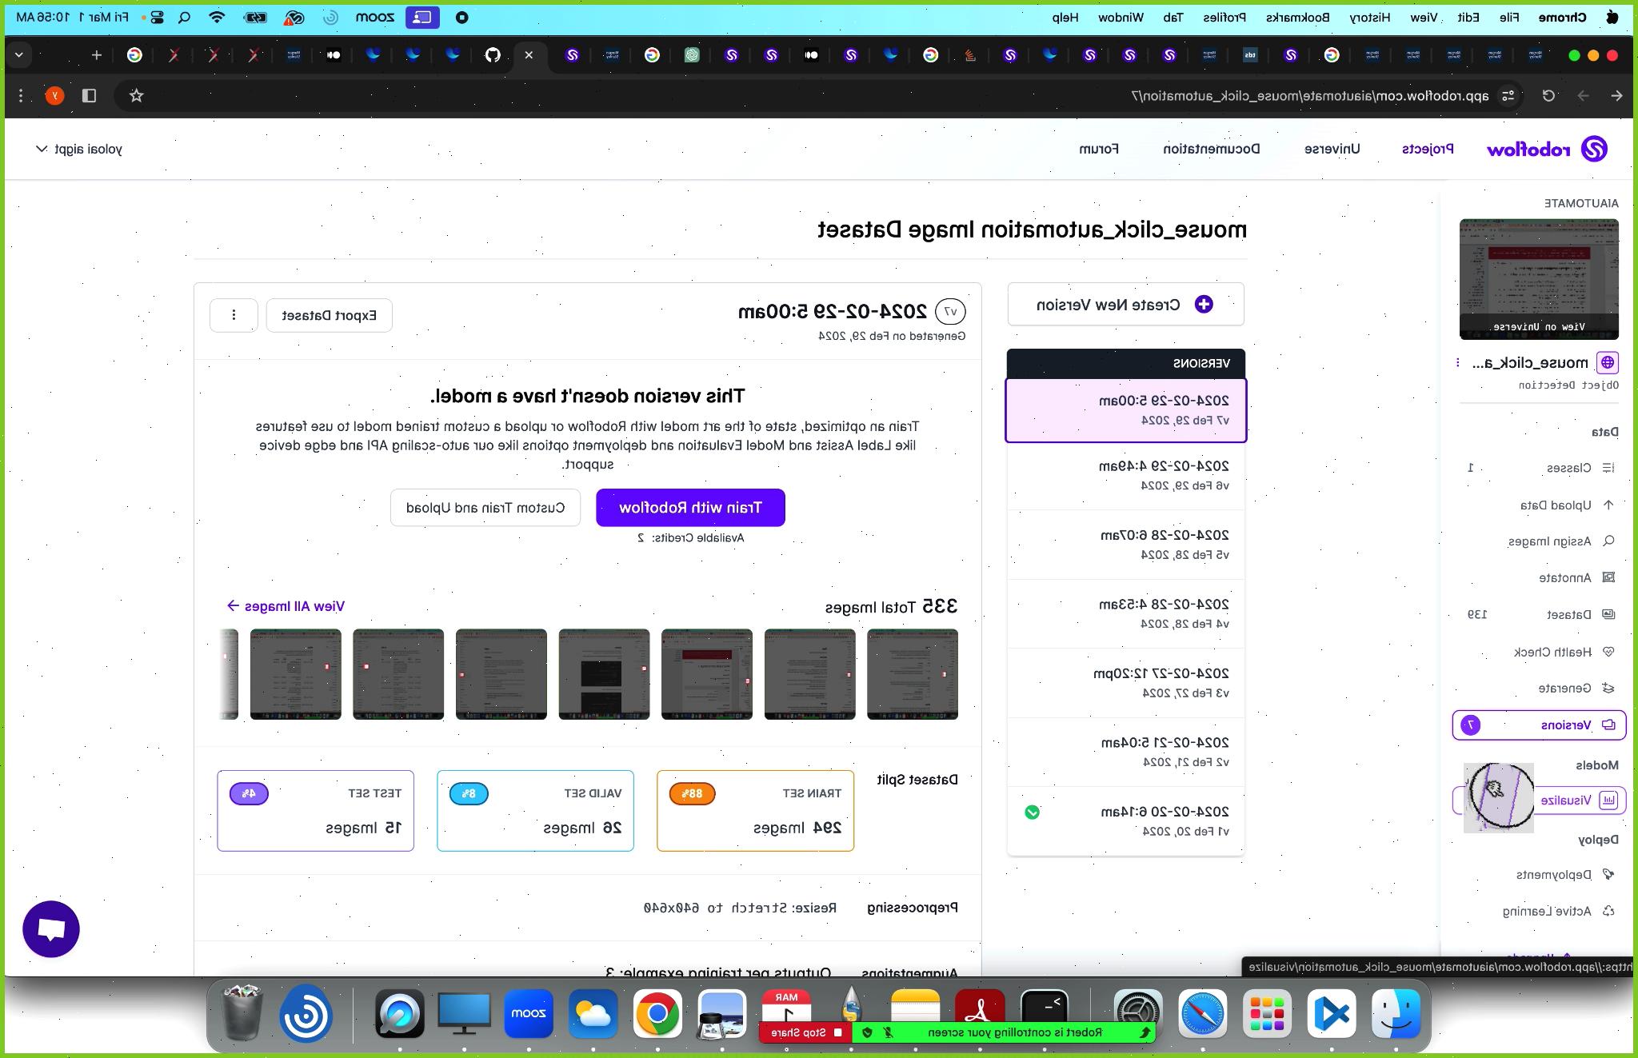Open the View All Images link
This screenshot has width=1638, height=1058.
(x=286, y=606)
